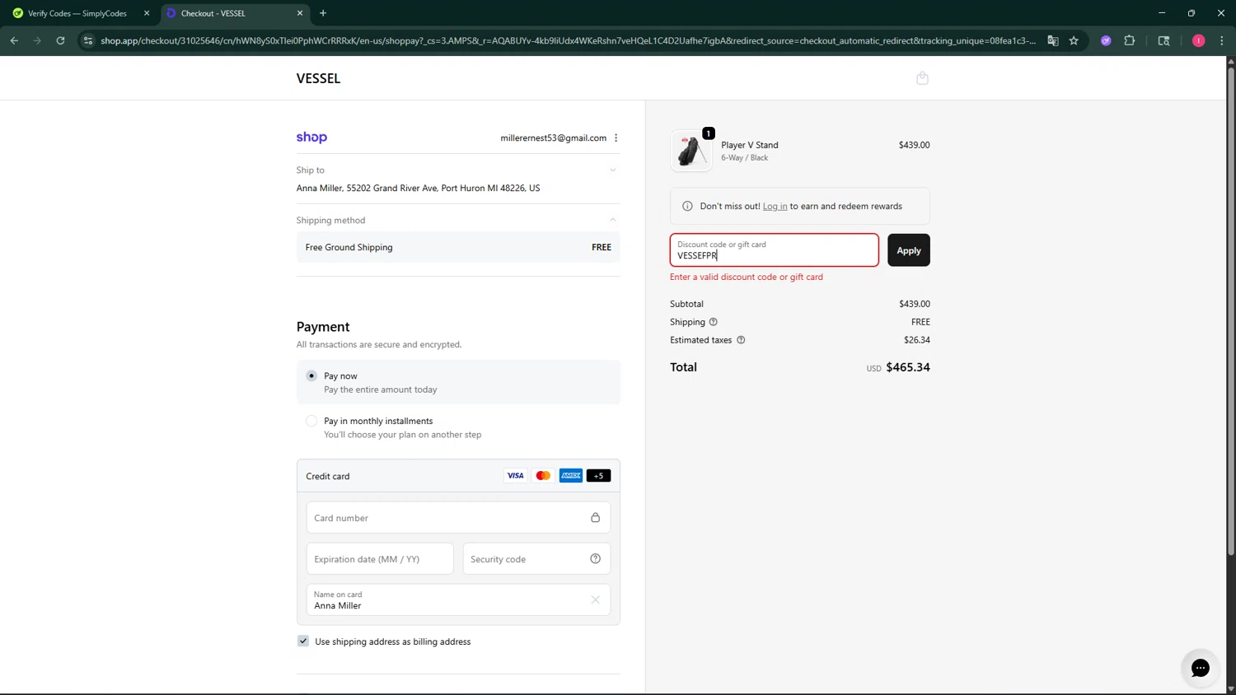Close the Checkout - VESSEL tab
Viewport: 1236px width, 695px height.
300,13
